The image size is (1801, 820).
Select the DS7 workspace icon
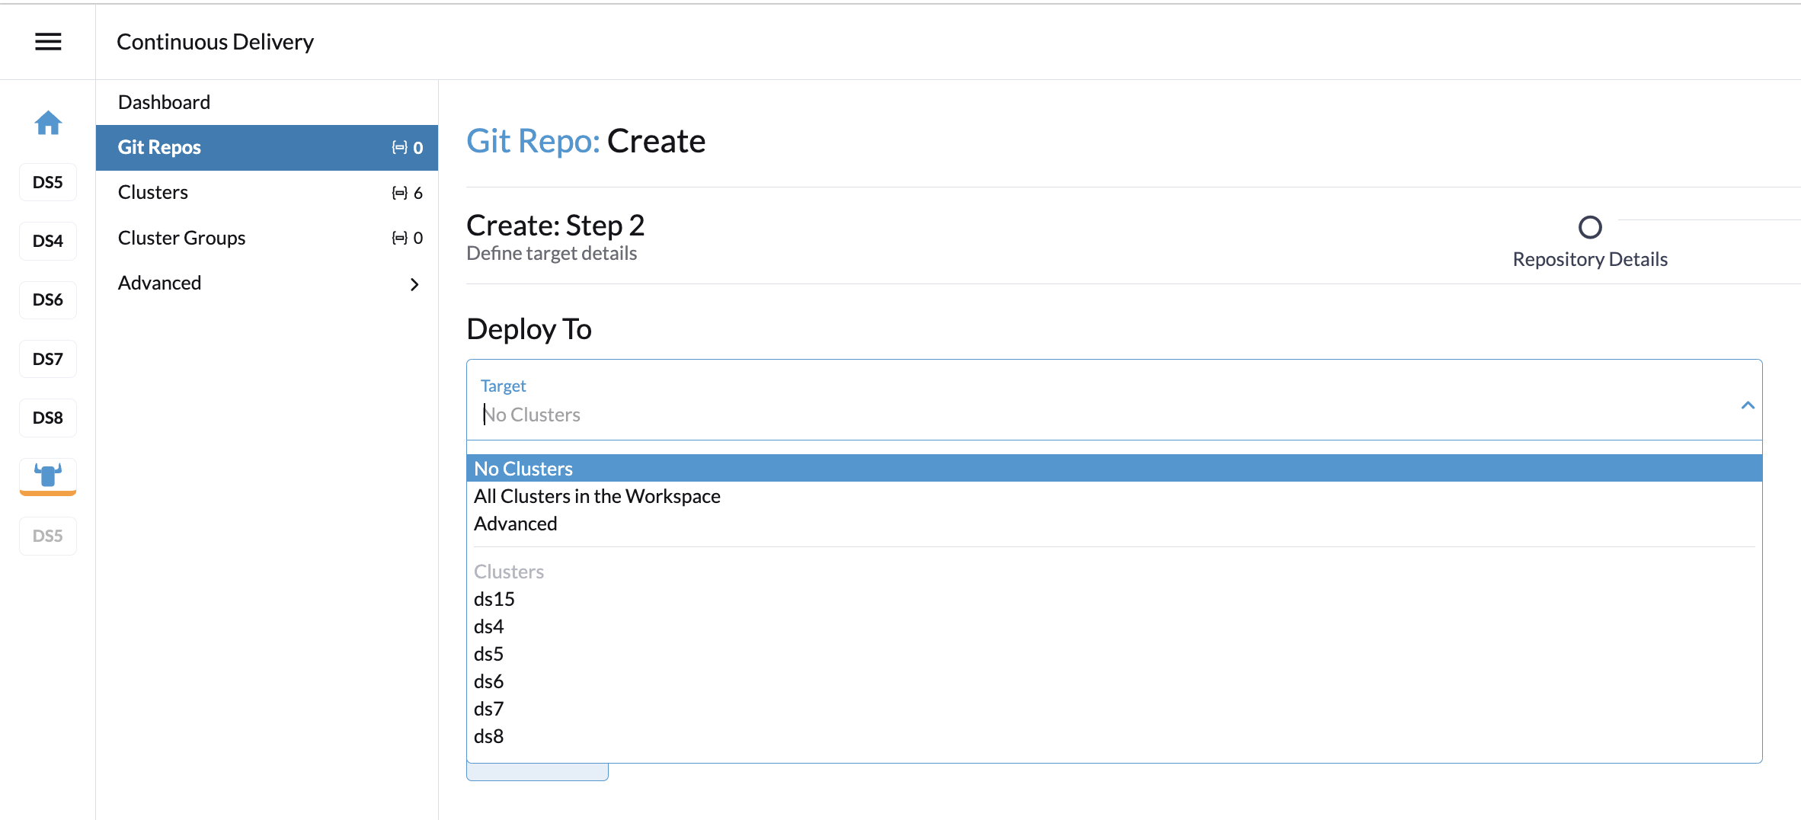47,358
